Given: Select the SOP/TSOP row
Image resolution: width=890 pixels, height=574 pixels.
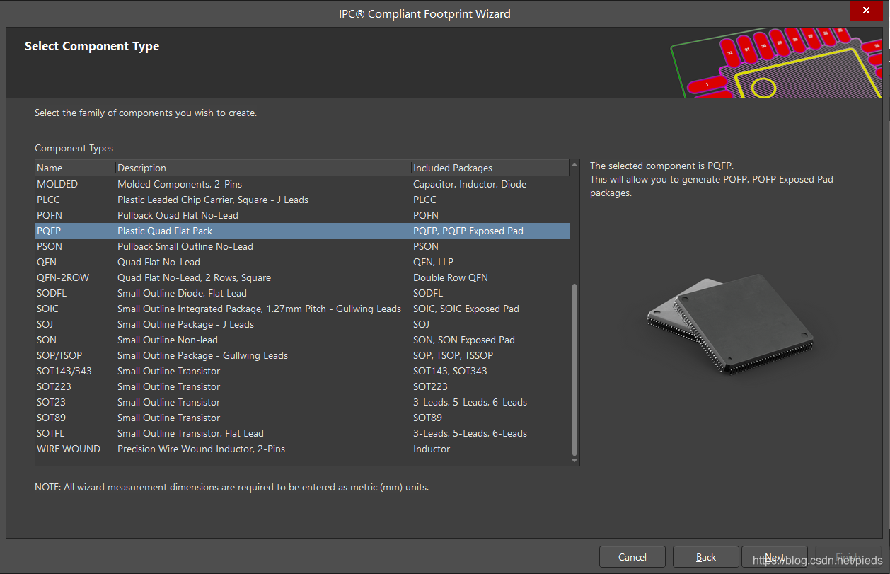Looking at the screenshot, I should 59,355.
